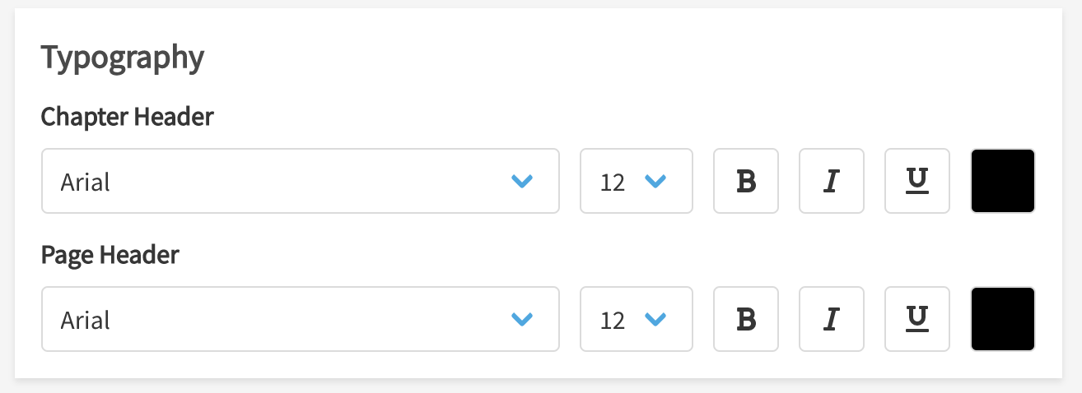1082x393 pixels.
Task: Click the chevron beside Chapter Header size 12
Action: pos(655,182)
